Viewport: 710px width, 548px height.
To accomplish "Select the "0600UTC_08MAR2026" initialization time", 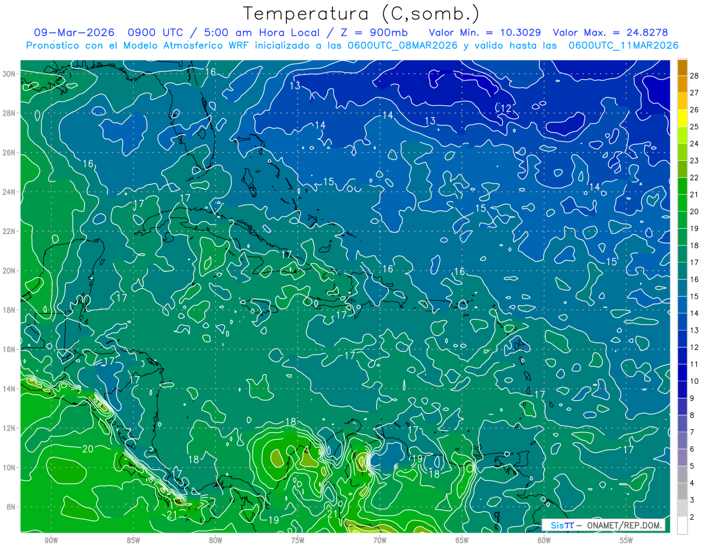I will click(x=402, y=45).
